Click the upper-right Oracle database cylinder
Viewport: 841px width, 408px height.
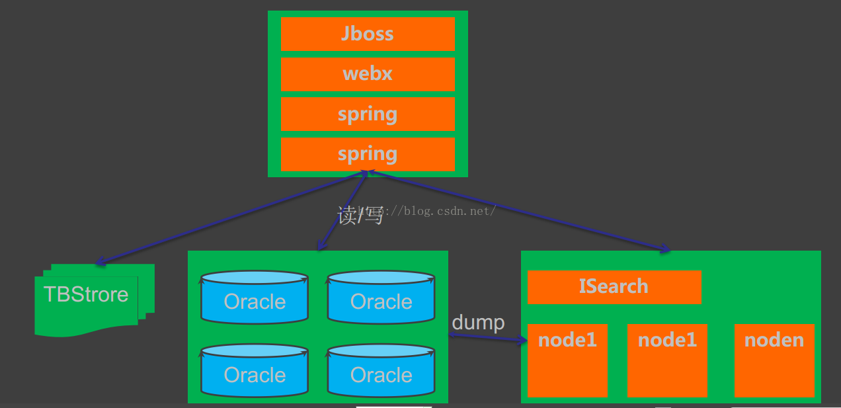[381, 297]
